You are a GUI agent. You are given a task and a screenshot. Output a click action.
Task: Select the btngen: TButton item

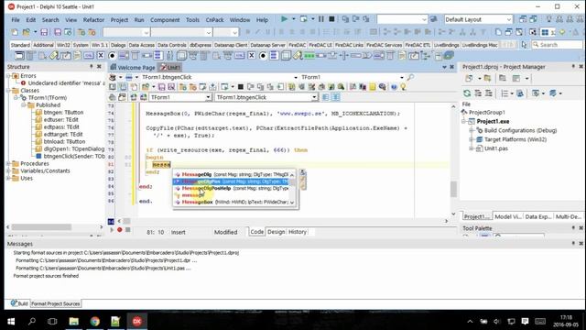[63, 112]
